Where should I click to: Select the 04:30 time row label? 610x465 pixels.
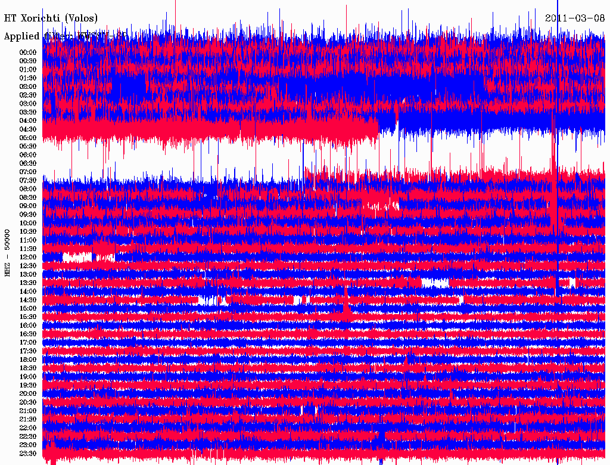point(28,129)
